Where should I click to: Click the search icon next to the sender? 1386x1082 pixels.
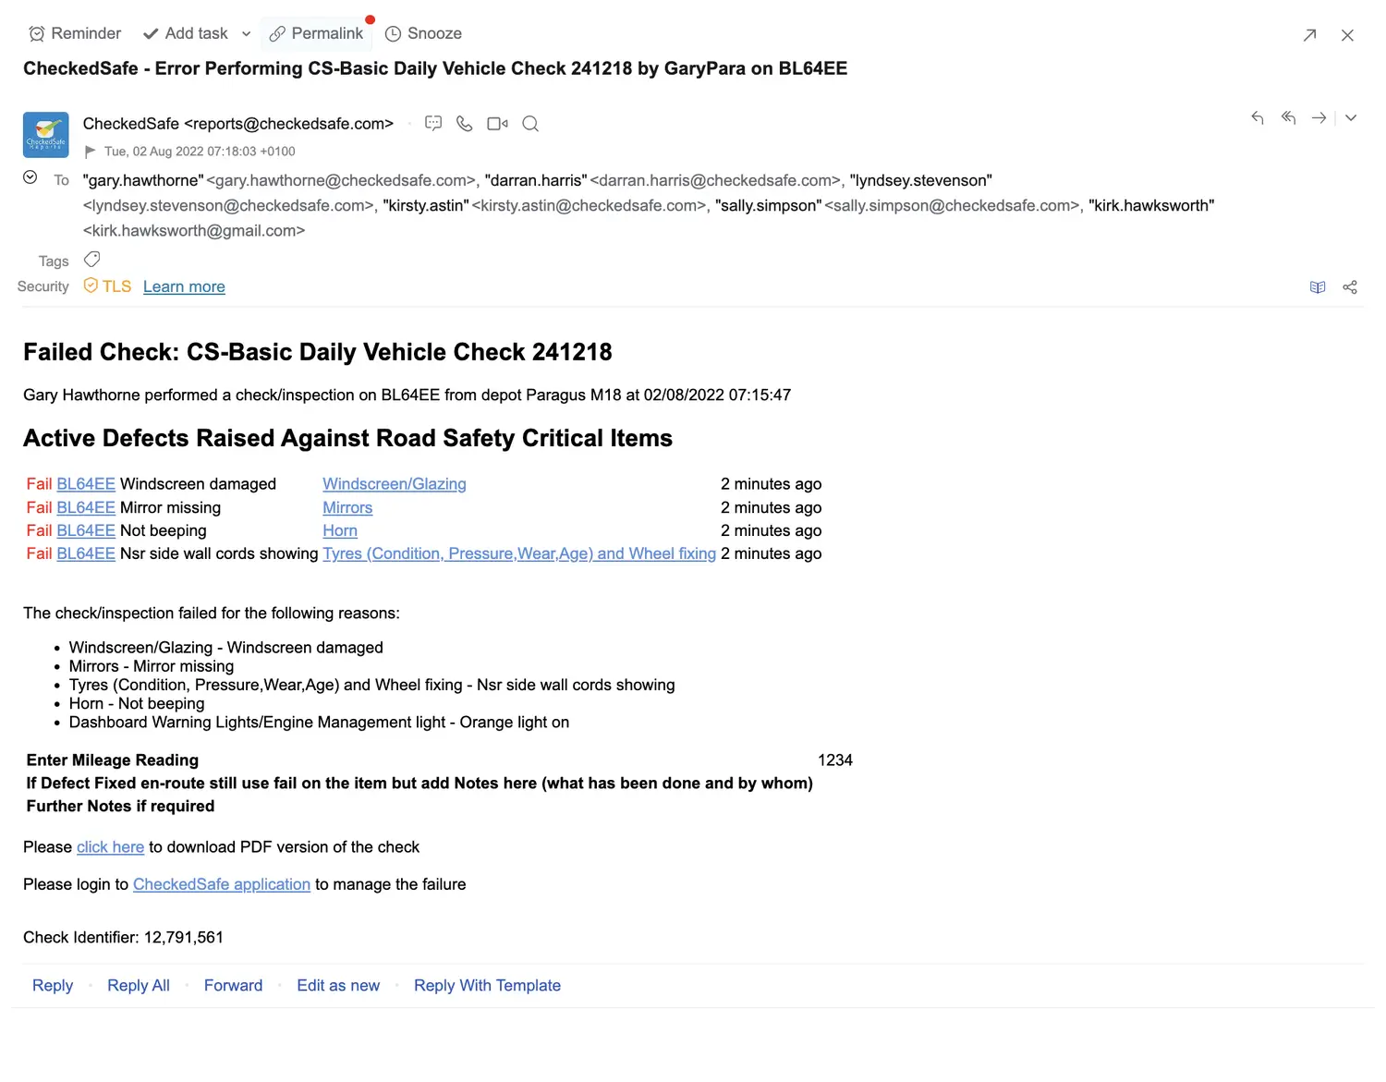(x=530, y=124)
